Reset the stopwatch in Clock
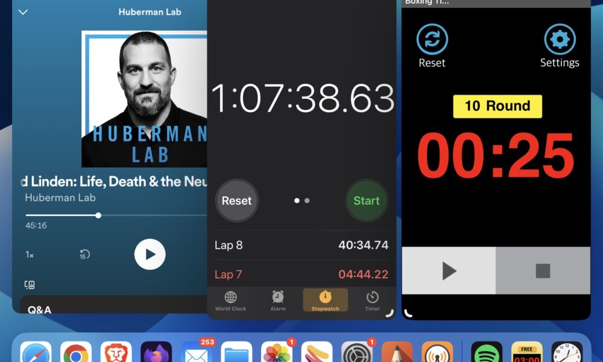 click(236, 200)
